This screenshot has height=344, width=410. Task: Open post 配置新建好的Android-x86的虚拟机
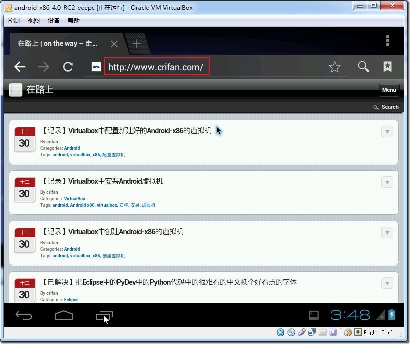(126, 130)
